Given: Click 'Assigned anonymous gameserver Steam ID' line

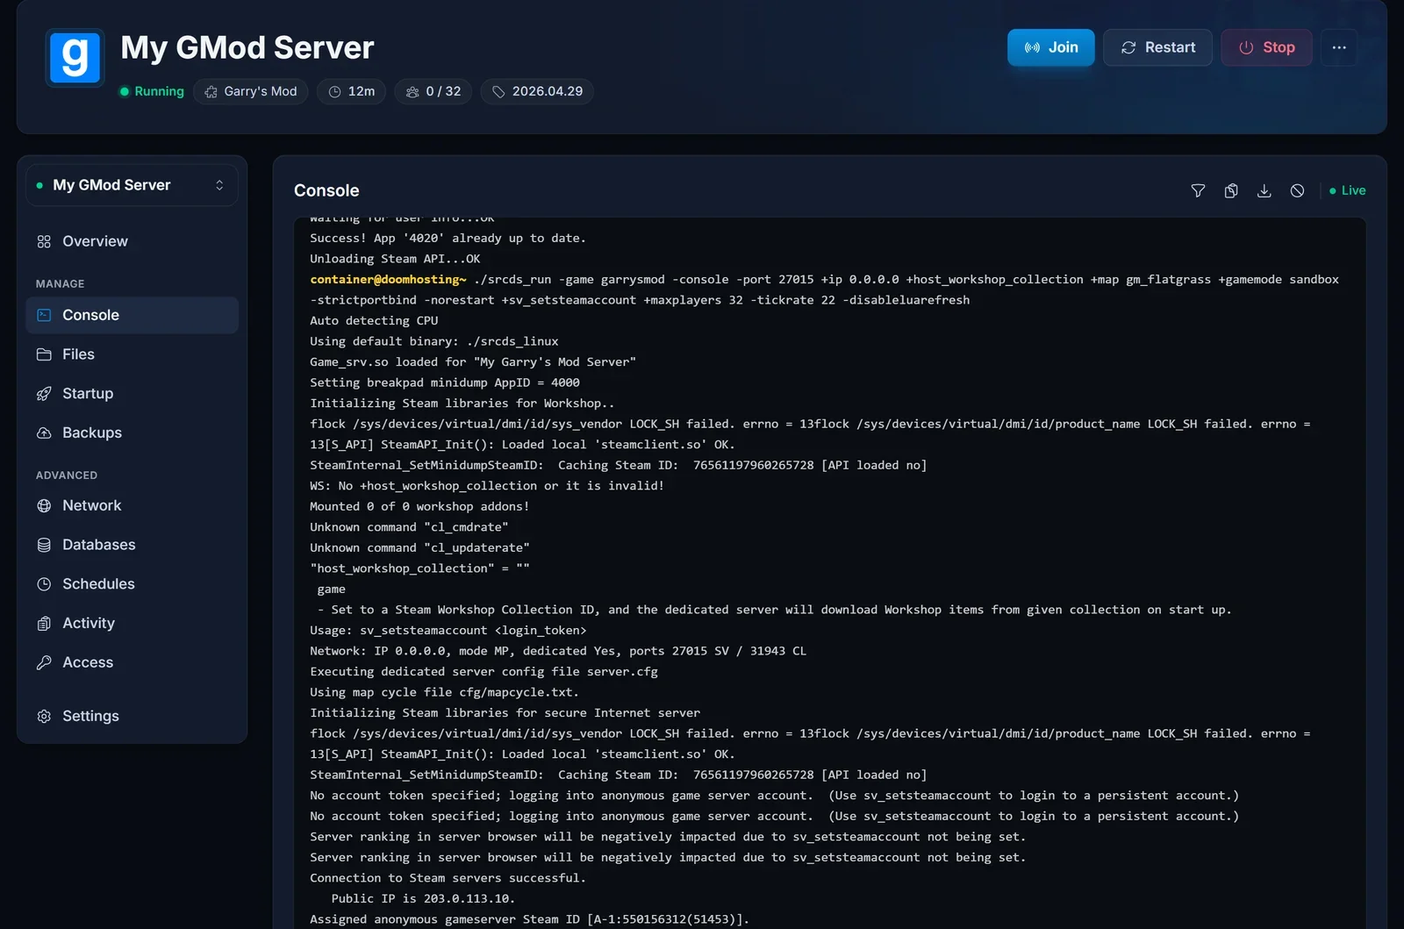Looking at the screenshot, I should 530,919.
